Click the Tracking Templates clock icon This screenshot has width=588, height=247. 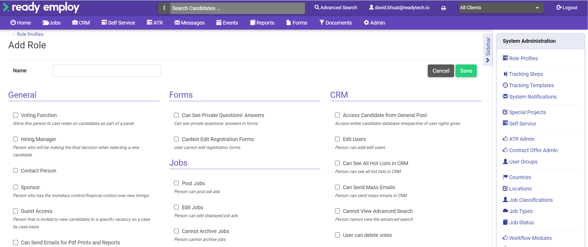coord(505,85)
